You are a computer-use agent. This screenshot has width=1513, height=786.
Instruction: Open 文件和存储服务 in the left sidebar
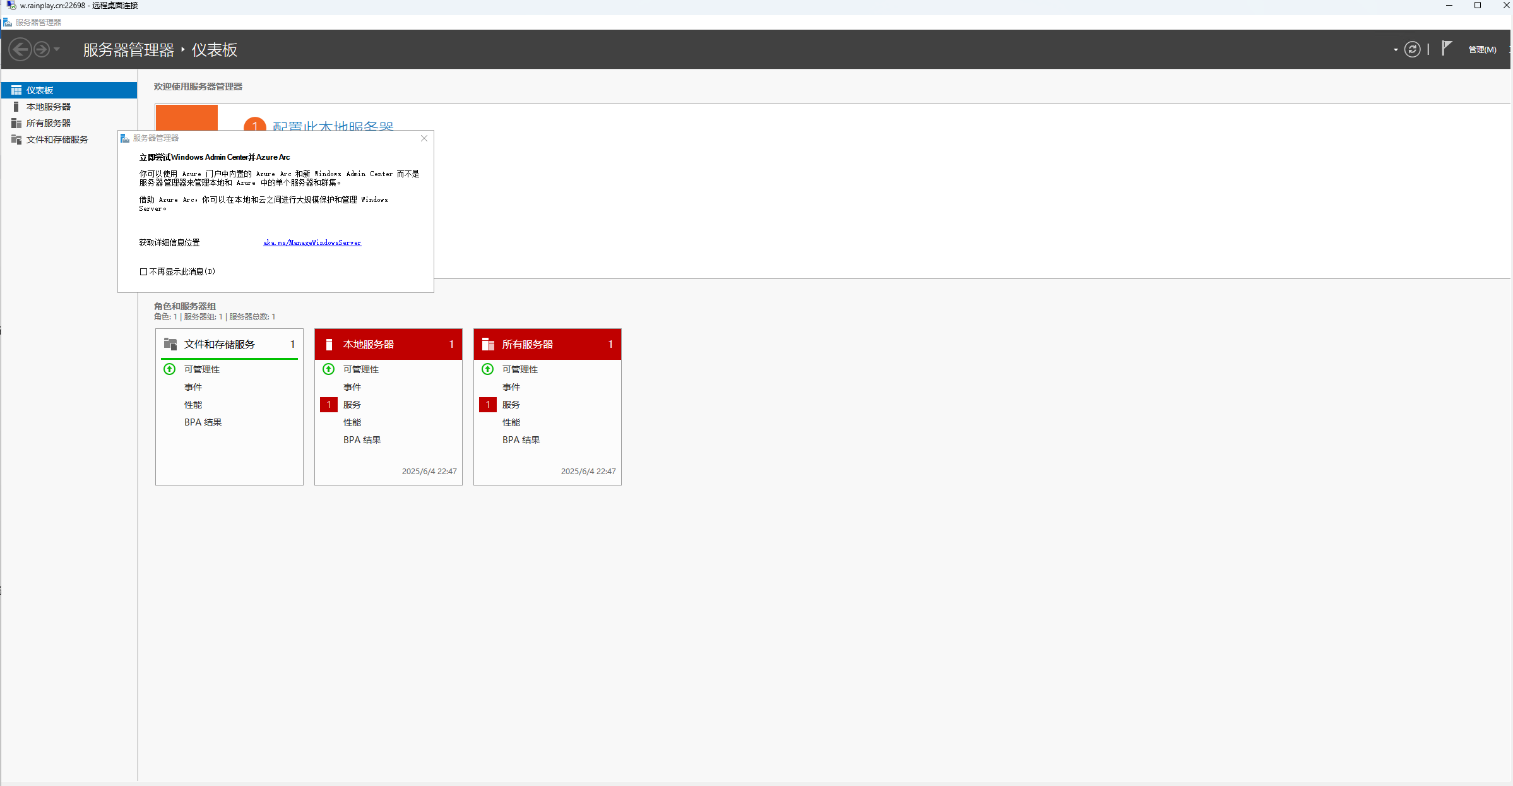click(57, 140)
